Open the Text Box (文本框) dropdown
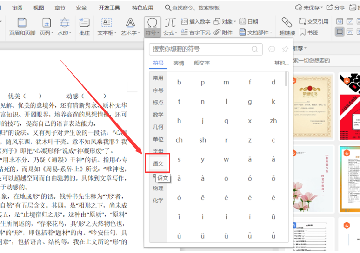 pyautogui.click(x=107, y=26)
